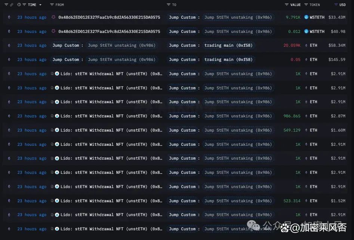This screenshot has height=240, width=354.
Task: Open the TOKEN column filter icon
Action: (x=306, y=4)
